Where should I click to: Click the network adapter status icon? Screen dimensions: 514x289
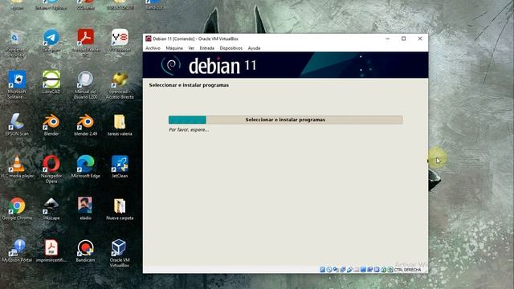(343, 270)
